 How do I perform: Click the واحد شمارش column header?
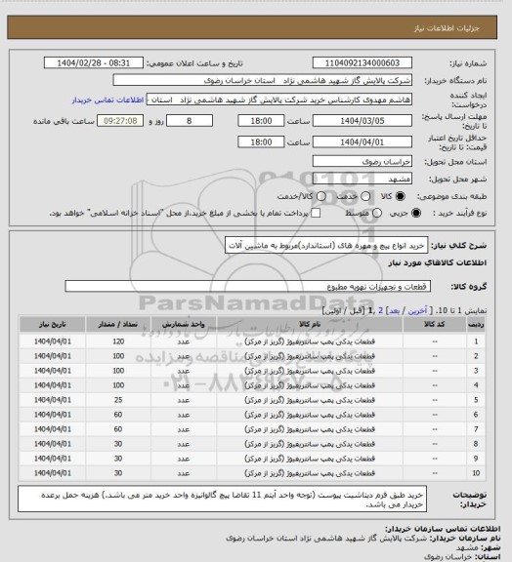point(183,324)
